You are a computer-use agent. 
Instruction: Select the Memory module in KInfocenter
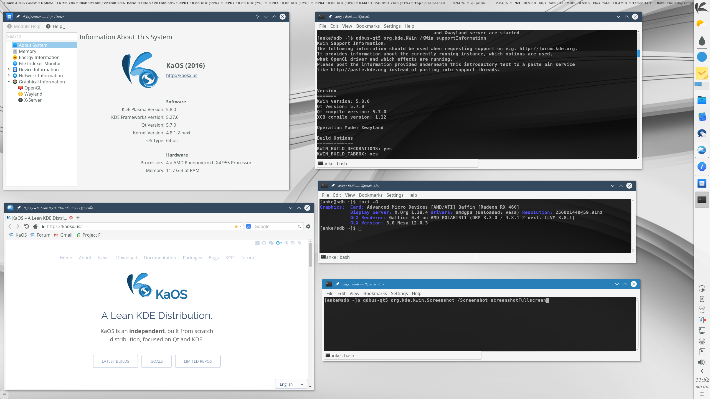point(27,51)
